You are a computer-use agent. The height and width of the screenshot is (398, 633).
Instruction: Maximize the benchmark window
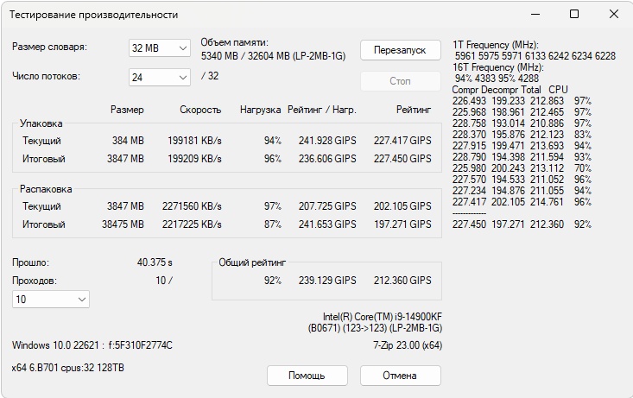click(574, 15)
